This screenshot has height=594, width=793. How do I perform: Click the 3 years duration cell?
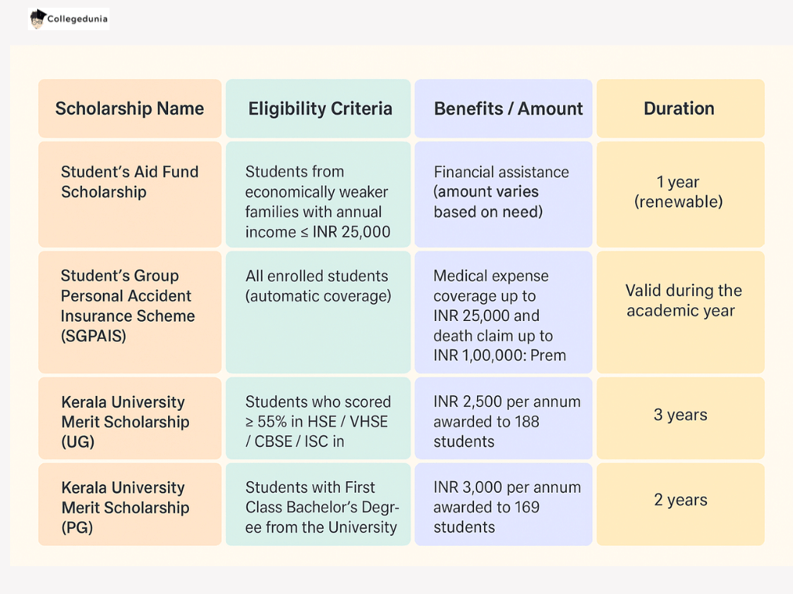point(680,415)
